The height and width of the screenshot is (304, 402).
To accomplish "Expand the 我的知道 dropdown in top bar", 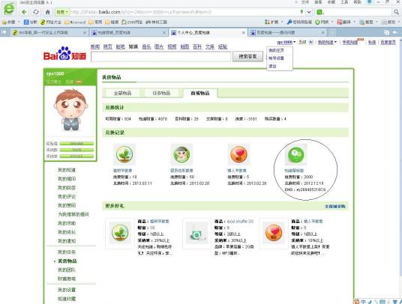I will 328,42.
